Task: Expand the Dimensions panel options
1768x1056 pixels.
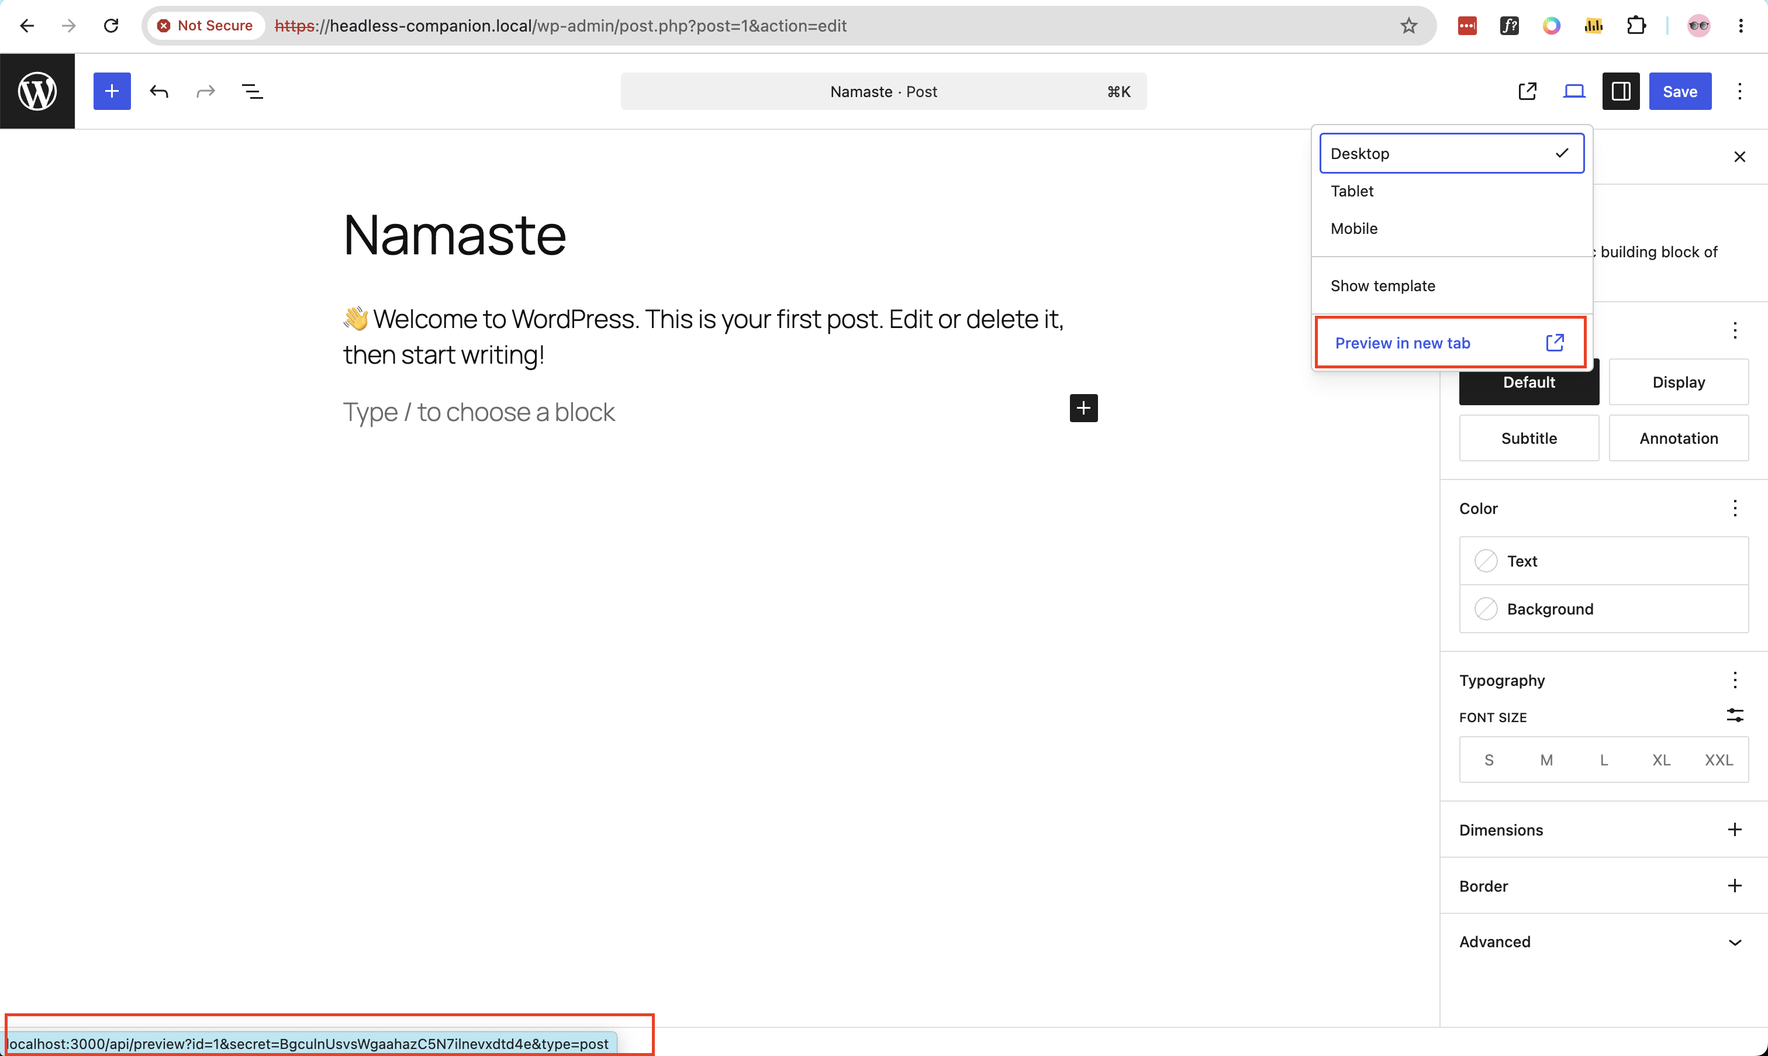Action: coord(1735,830)
